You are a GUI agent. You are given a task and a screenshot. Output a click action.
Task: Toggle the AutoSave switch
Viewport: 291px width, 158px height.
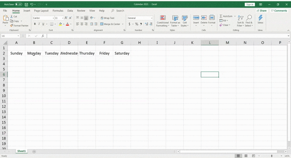pos(18,4)
